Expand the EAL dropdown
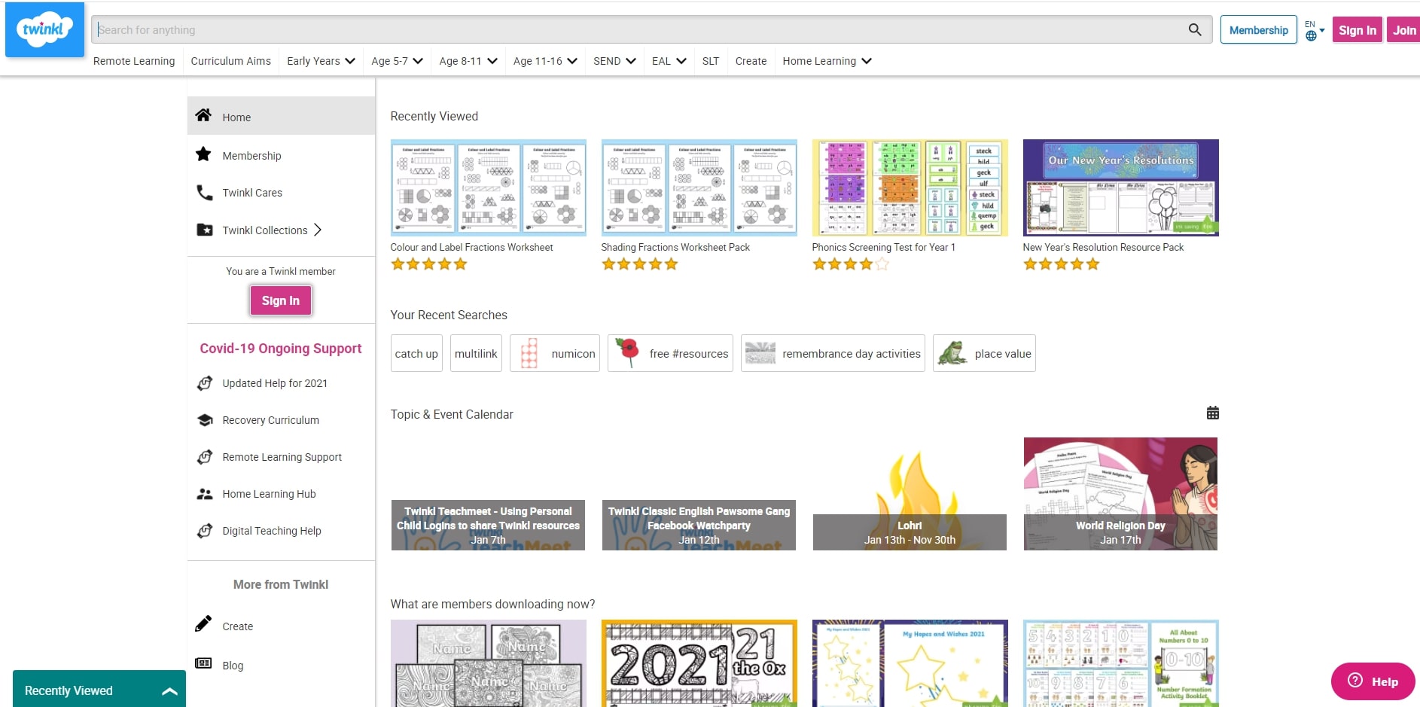The image size is (1420, 707). (x=669, y=61)
